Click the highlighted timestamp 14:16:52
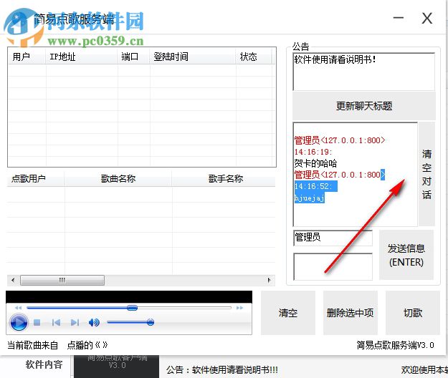Image resolution: width=448 pixels, height=378 pixels. coord(314,186)
